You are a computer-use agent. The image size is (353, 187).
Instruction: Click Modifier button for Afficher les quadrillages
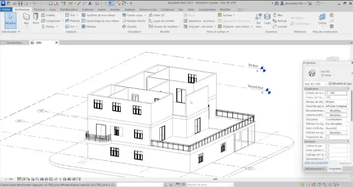tap(336, 133)
